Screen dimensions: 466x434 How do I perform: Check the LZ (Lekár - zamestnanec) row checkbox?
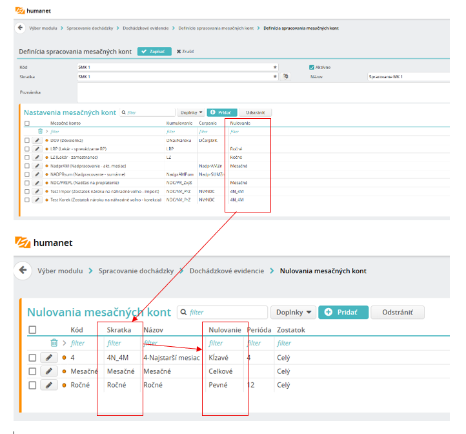pos(27,157)
